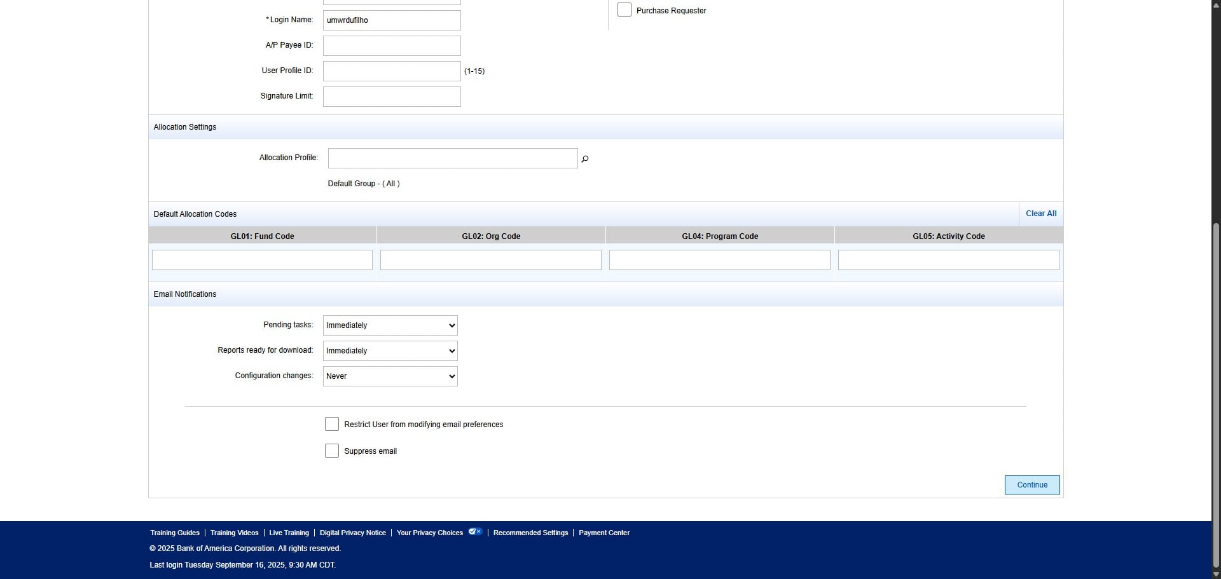The width and height of the screenshot is (1221, 579).
Task: Open the Training Guides footer link
Action: point(175,533)
